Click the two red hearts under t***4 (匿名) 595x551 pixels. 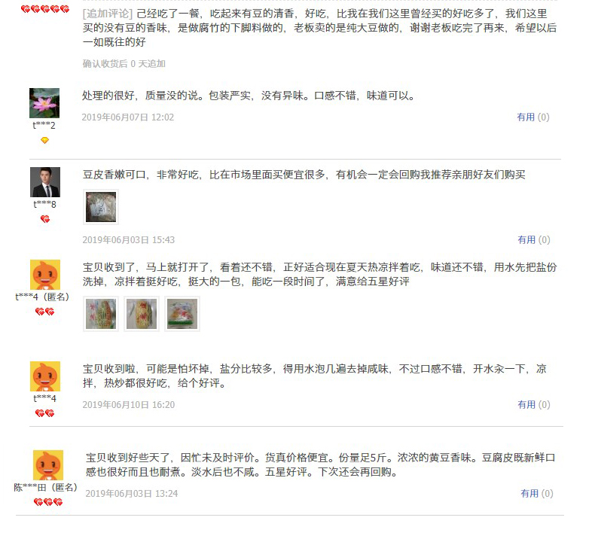pyautogui.click(x=44, y=312)
